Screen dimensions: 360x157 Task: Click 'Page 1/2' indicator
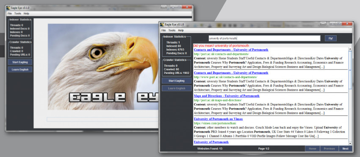tap(263, 149)
